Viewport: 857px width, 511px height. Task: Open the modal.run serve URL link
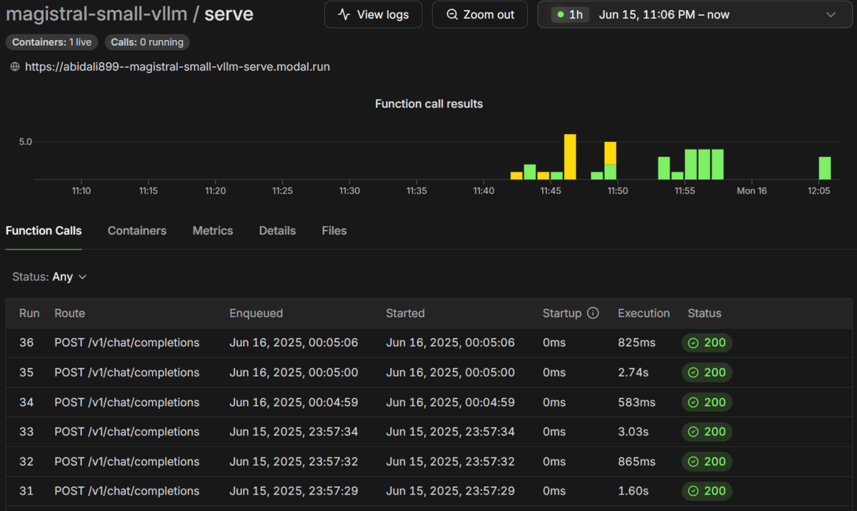click(177, 67)
